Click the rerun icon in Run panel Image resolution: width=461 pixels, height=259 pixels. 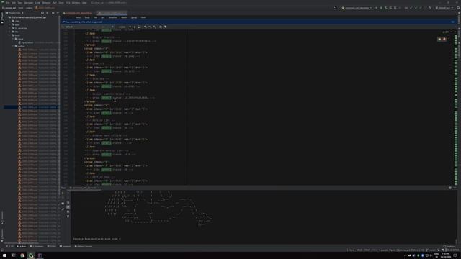63,194
